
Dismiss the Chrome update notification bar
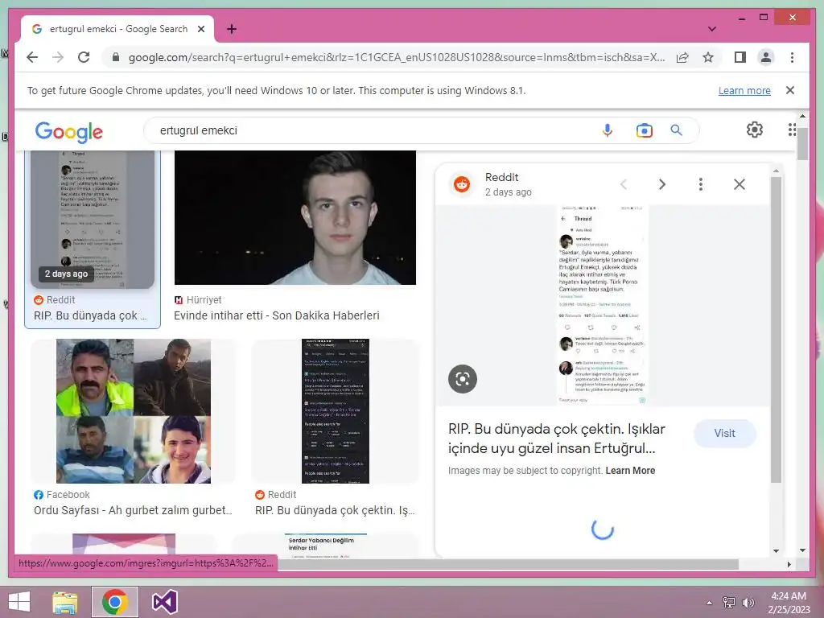(x=790, y=90)
